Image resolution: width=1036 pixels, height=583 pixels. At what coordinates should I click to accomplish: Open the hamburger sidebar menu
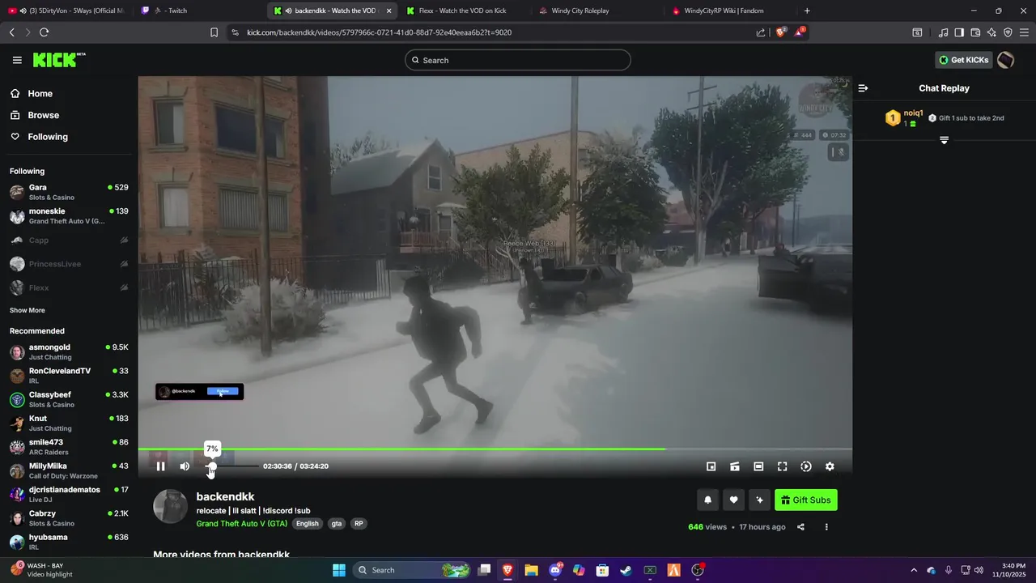pos(17,60)
